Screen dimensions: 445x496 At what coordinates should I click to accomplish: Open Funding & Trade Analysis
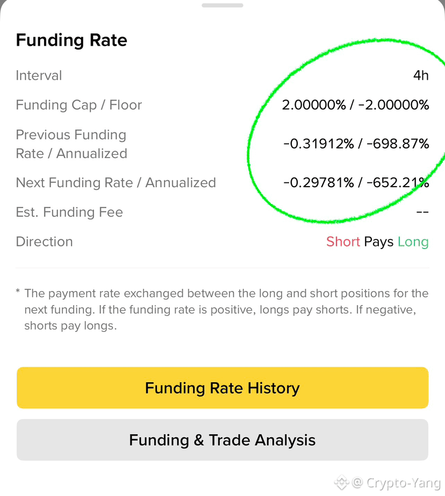tap(223, 440)
